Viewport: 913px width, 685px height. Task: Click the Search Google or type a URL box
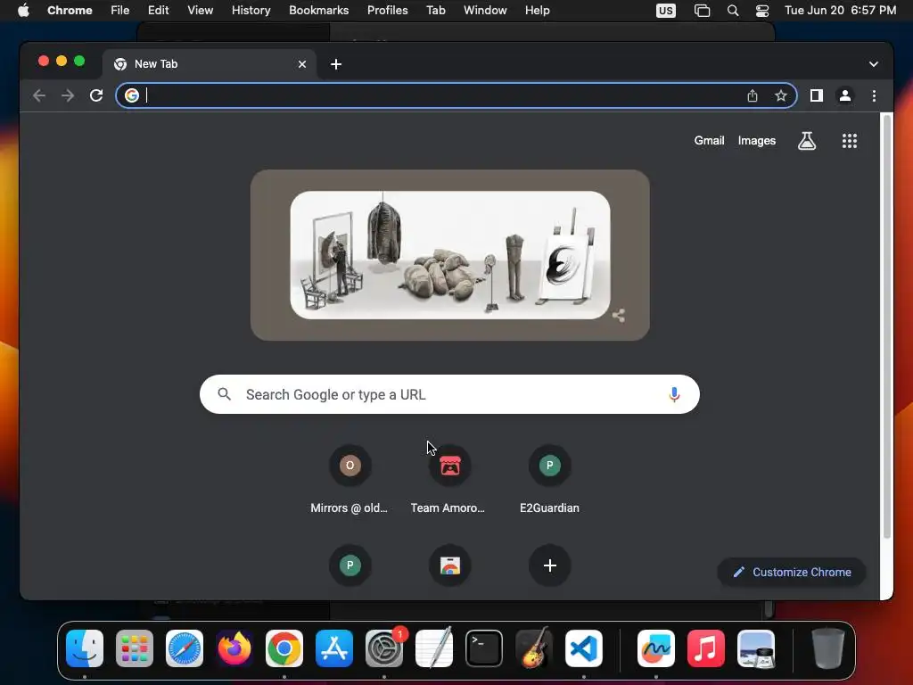point(449,394)
